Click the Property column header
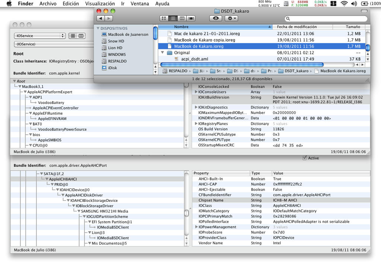Viewport: 381px width, 267px height. (x=221, y=173)
